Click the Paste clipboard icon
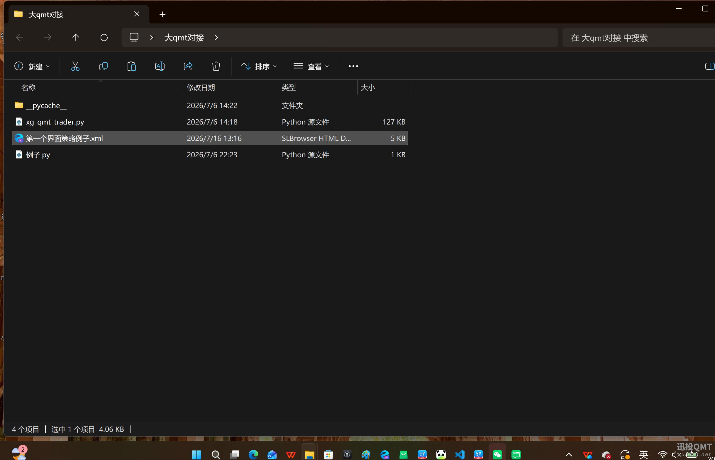The image size is (715, 460). click(131, 66)
